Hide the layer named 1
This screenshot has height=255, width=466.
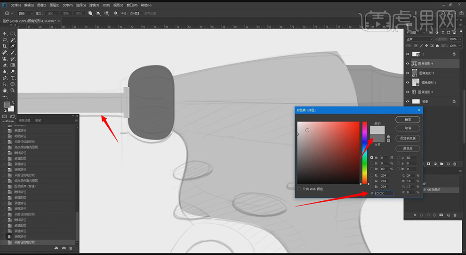pos(408,54)
